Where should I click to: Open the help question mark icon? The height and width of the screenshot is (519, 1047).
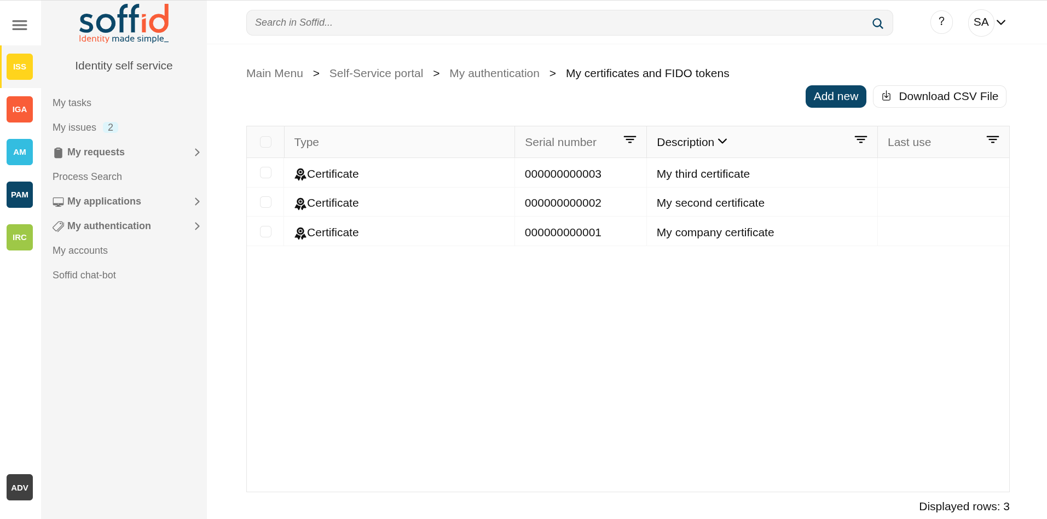941,22
